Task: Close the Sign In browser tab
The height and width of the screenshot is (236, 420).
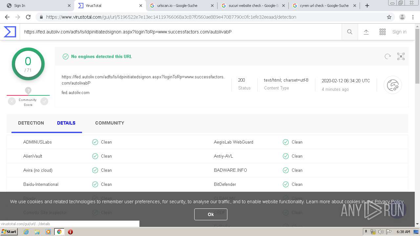Action: [x=69, y=6]
